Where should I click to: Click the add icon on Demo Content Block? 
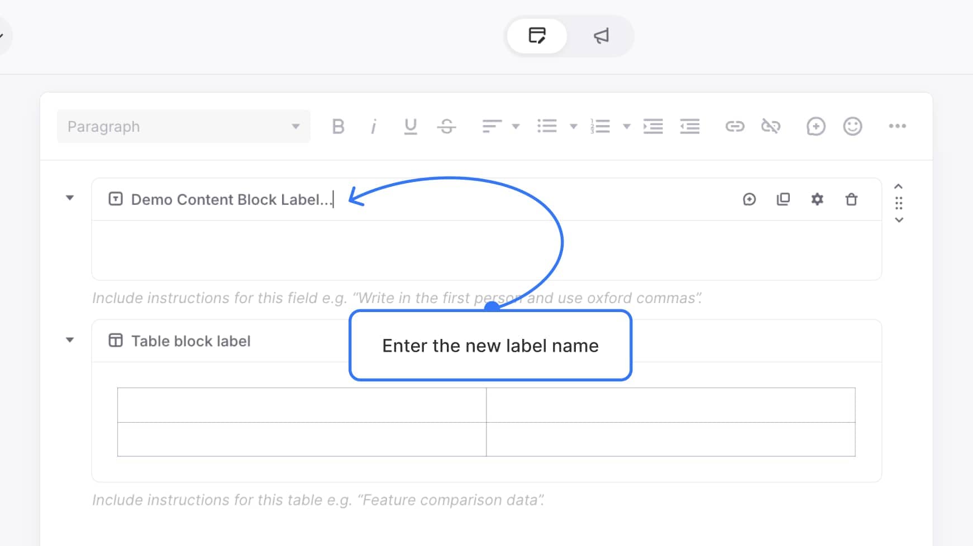point(750,199)
